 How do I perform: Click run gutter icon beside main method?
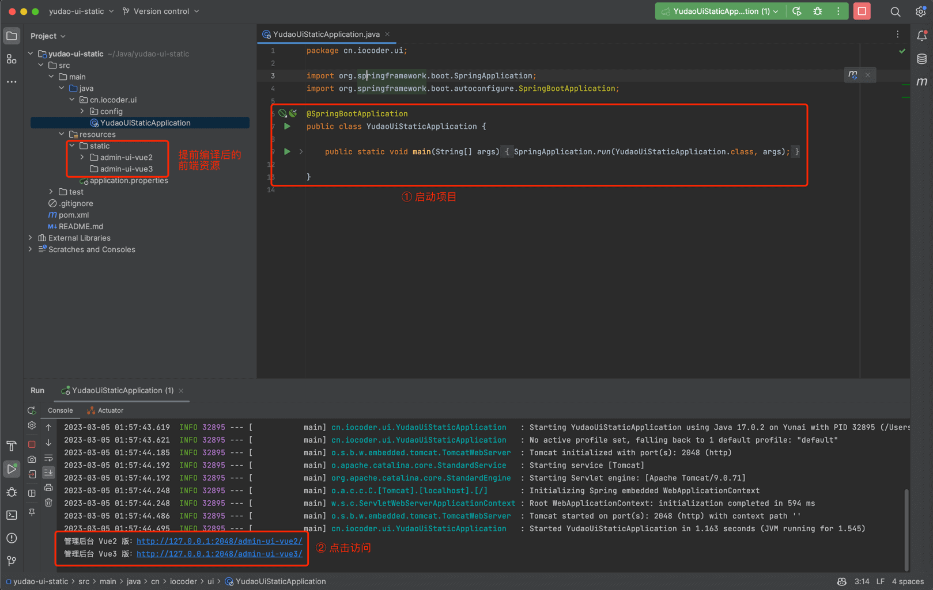(287, 152)
